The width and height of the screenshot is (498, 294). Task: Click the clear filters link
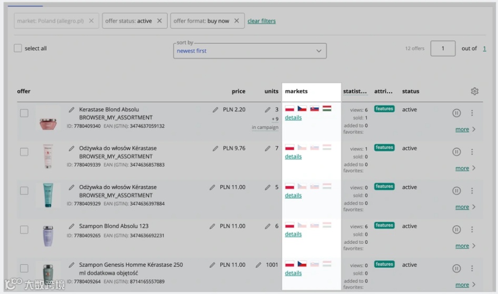pyautogui.click(x=262, y=21)
